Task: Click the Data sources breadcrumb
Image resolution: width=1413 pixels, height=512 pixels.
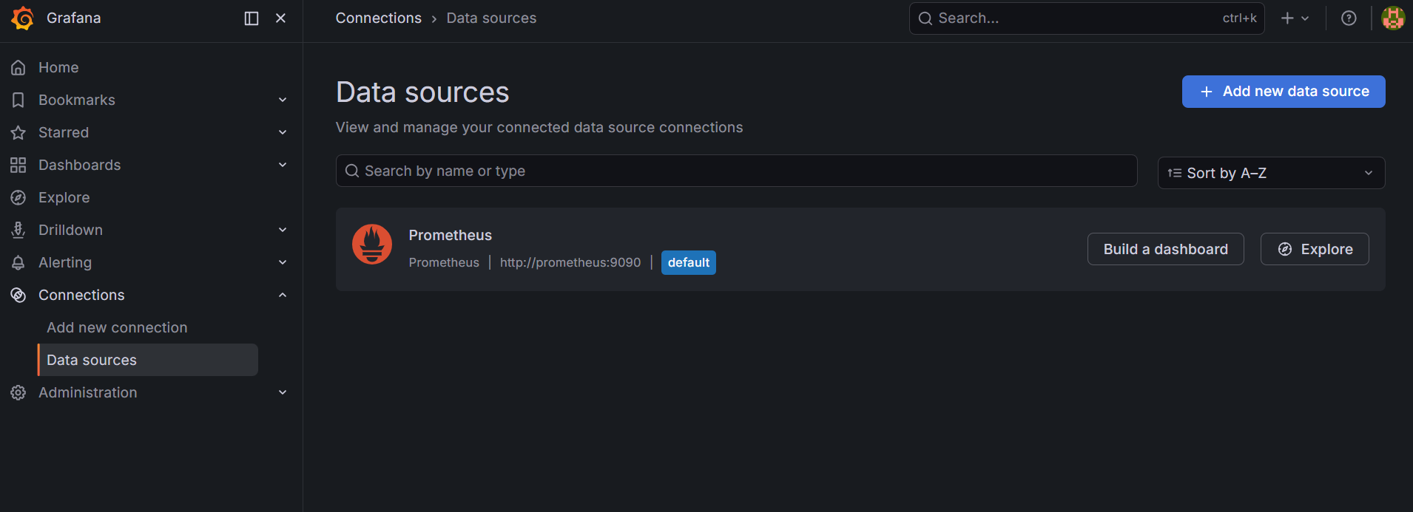Action: pyautogui.click(x=491, y=18)
